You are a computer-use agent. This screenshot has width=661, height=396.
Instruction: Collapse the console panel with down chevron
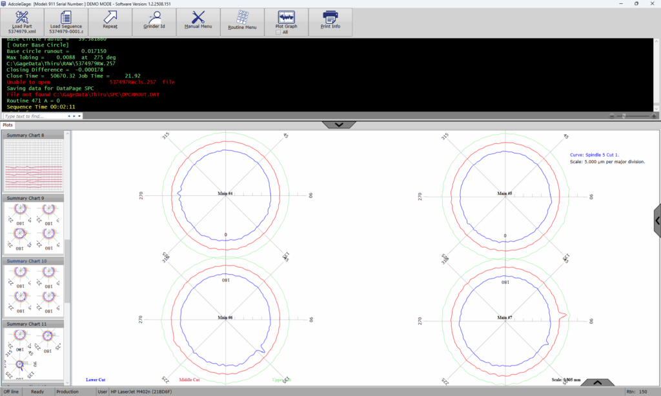[x=338, y=124]
